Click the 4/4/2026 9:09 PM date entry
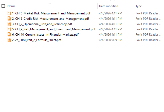 (111, 40)
